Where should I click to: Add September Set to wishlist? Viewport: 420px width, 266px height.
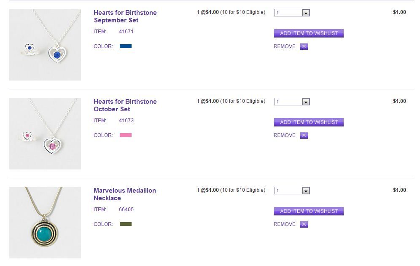(309, 33)
